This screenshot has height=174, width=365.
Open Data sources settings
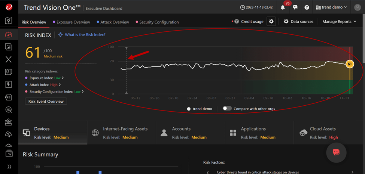pos(299,22)
